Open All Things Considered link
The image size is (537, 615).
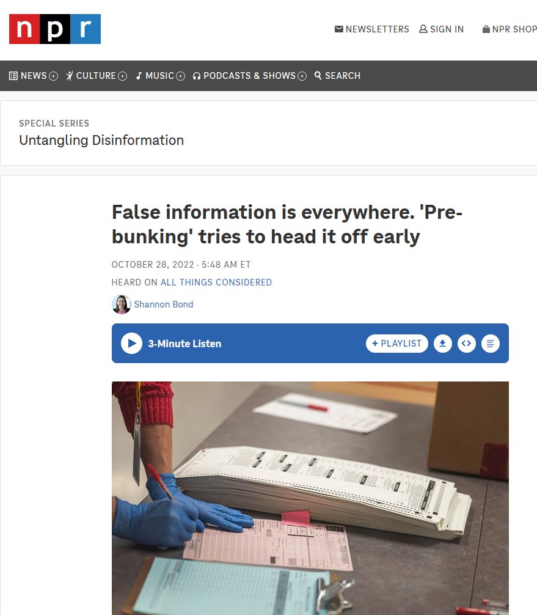216,282
